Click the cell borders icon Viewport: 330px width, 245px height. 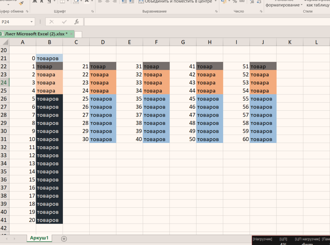click(x=63, y=2)
